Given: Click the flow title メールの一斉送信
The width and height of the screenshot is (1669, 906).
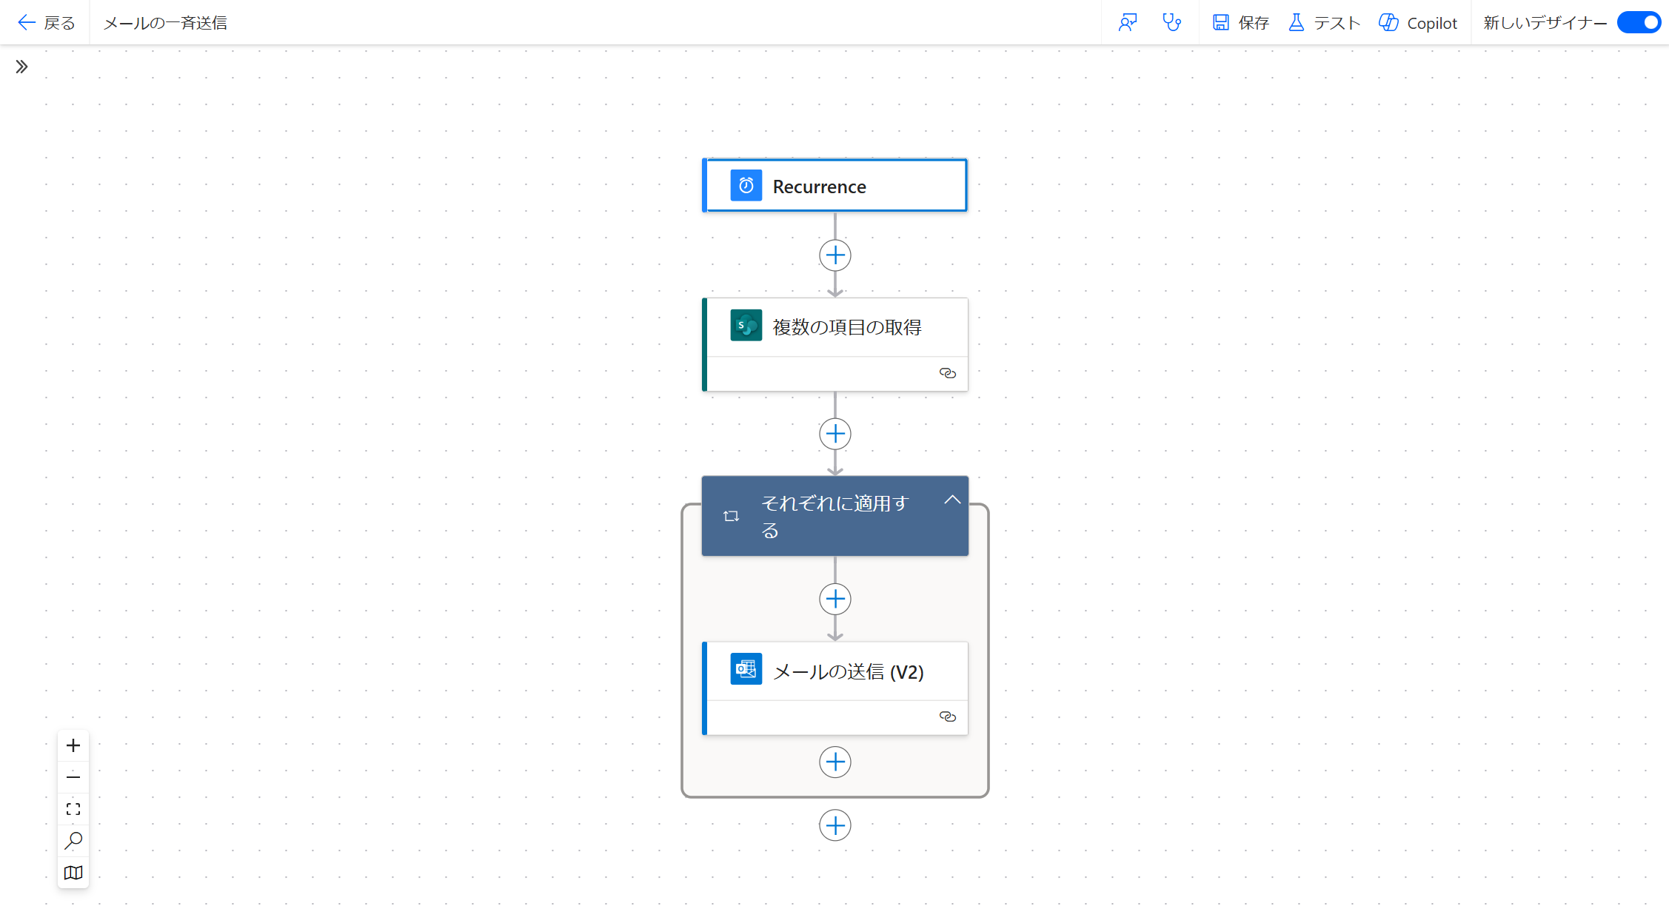Looking at the screenshot, I should [165, 23].
